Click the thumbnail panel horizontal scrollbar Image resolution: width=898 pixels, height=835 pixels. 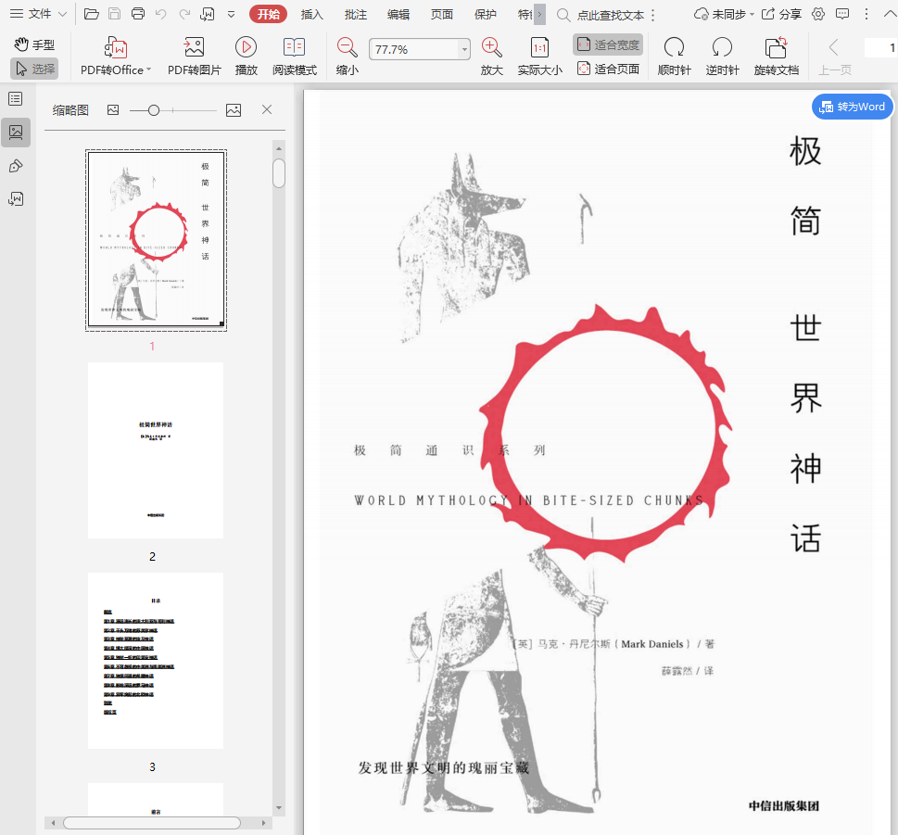click(152, 823)
